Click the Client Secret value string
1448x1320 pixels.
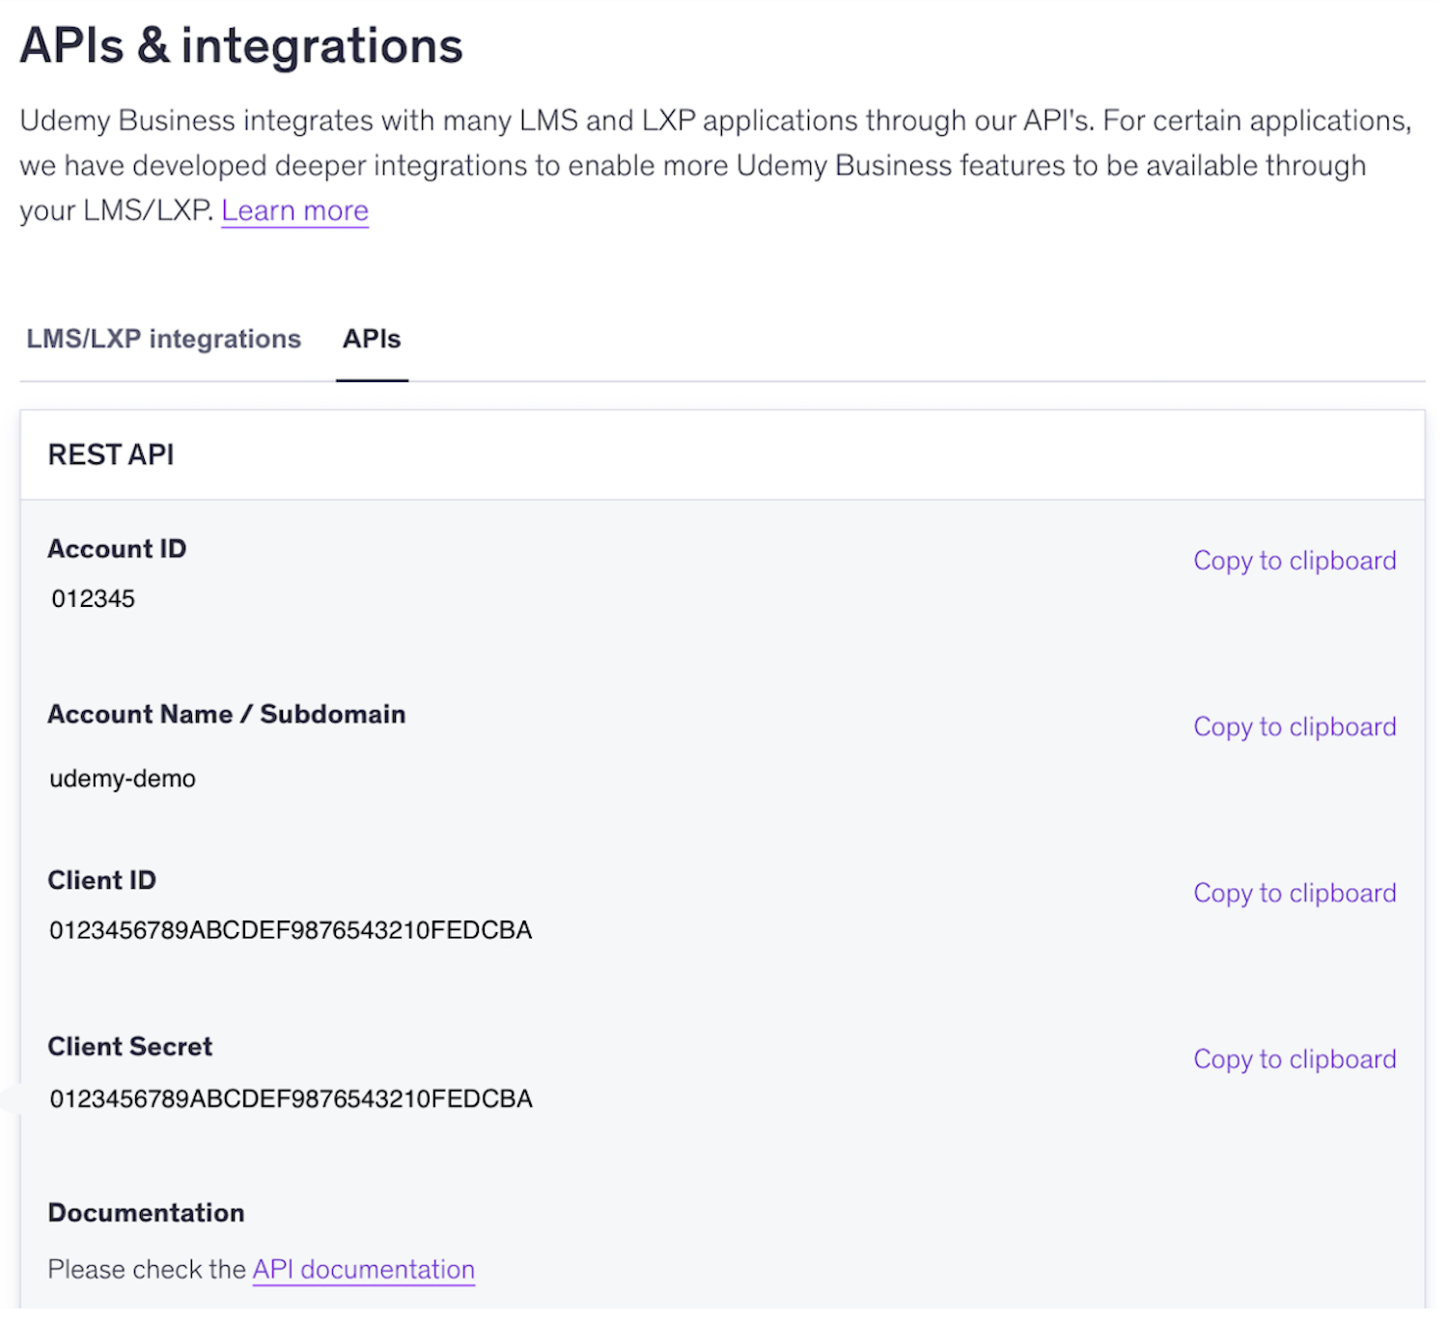coord(291,1099)
